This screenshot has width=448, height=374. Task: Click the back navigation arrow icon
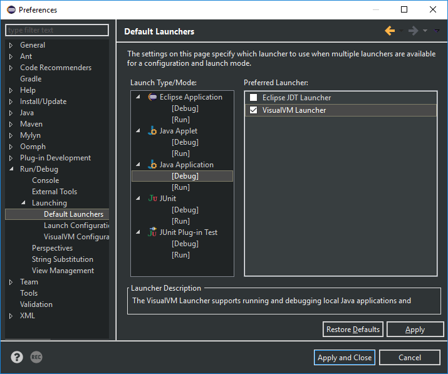(390, 31)
